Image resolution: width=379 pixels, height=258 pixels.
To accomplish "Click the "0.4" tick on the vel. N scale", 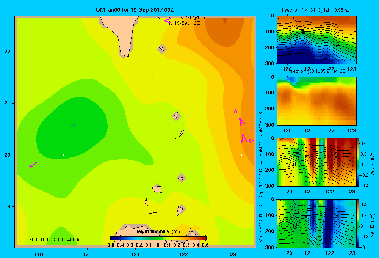I will [363, 143].
